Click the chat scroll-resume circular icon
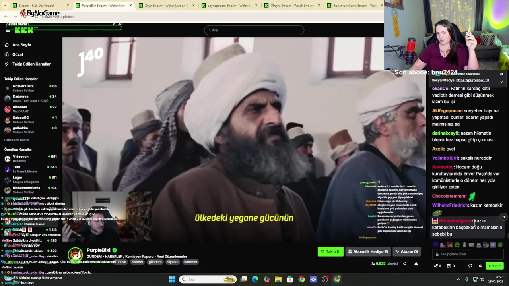The image size is (509, 286). [x=503, y=217]
